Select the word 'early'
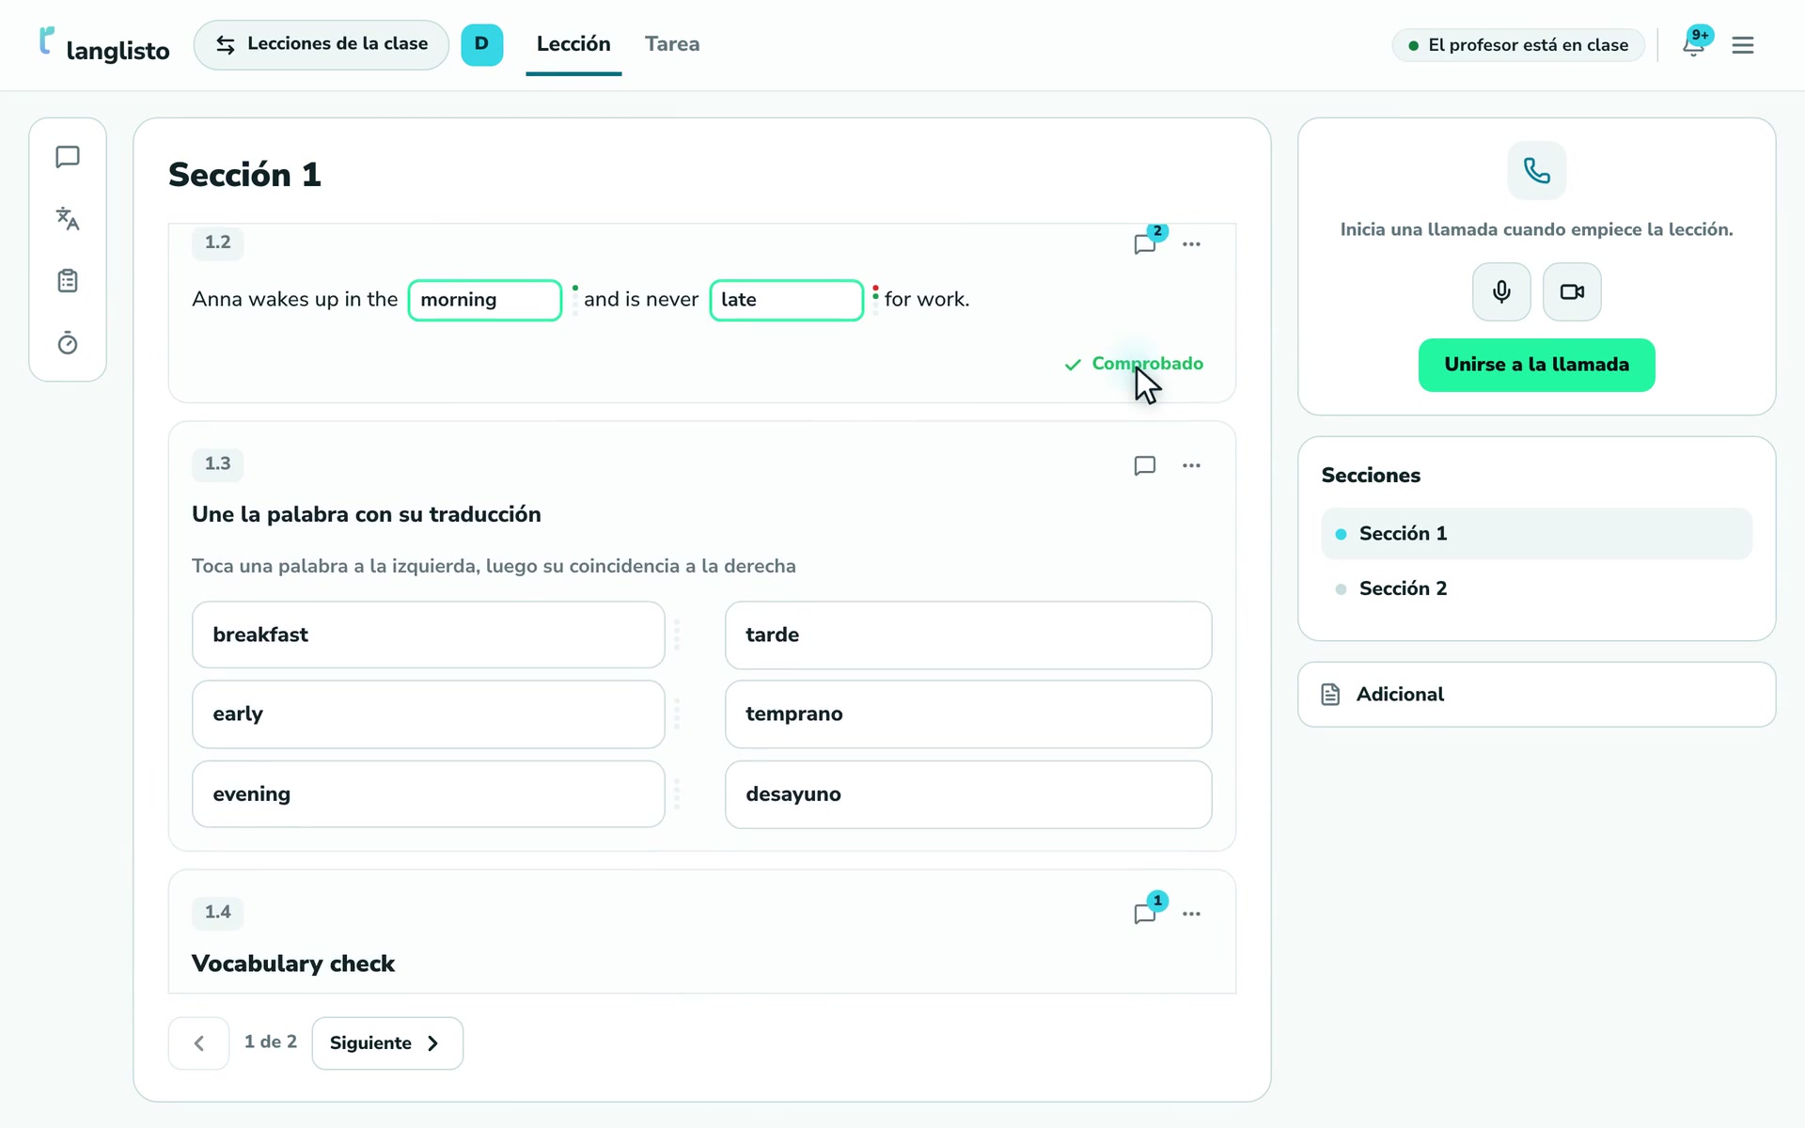 (428, 714)
